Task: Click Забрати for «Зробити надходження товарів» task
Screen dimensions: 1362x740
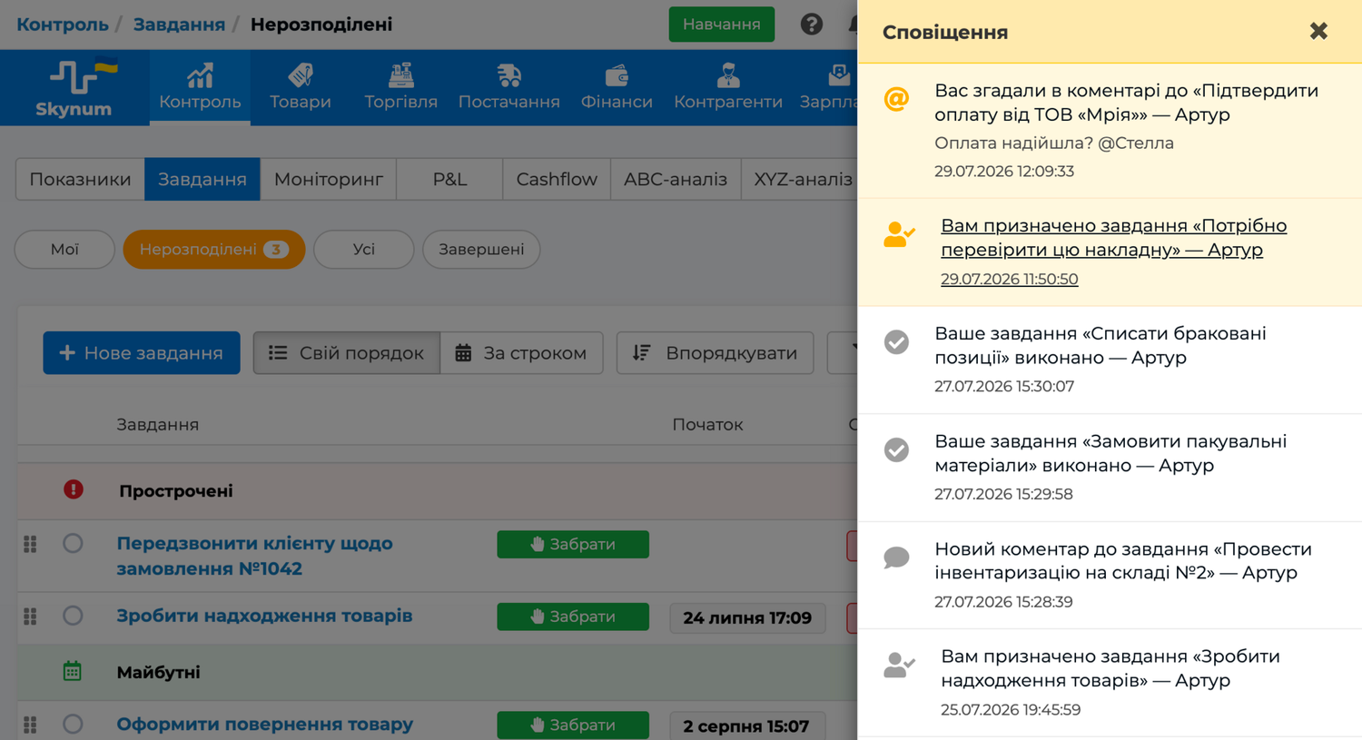Action: point(573,617)
